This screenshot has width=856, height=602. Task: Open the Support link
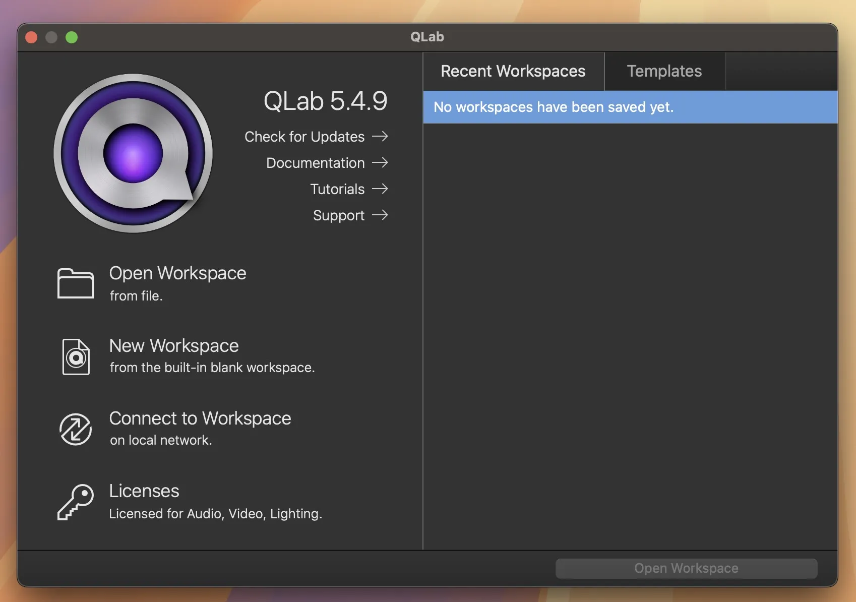(x=339, y=215)
